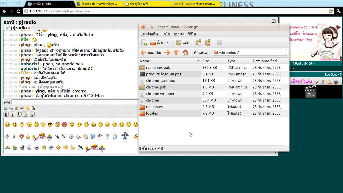Open the Archive (แฟ้มจัดเก็บ) menu
This screenshot has width=343, height=193.
click(149, 34)
